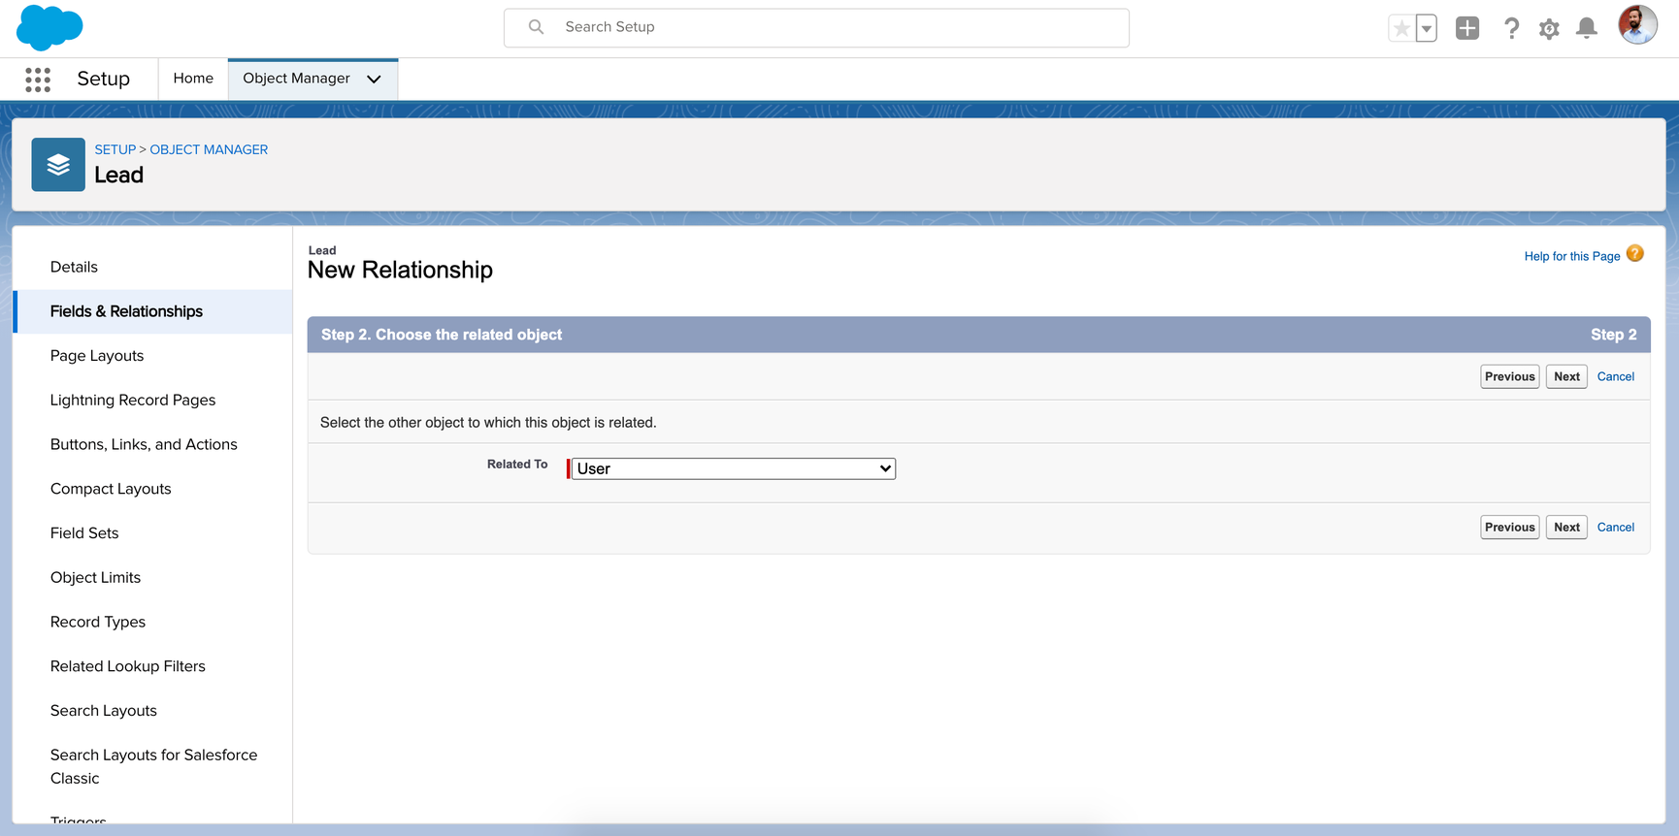Click the bottom Previous button
1679x836 pixels.
coord(1510,528)
